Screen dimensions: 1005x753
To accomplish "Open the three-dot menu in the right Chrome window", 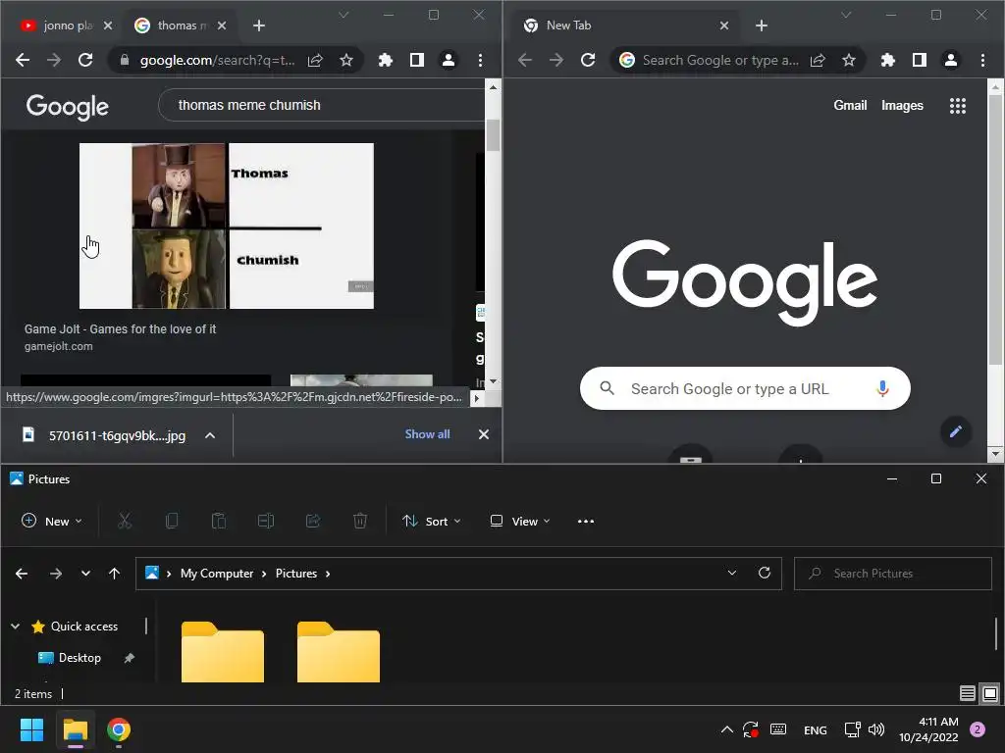I will tap(982, 60).
